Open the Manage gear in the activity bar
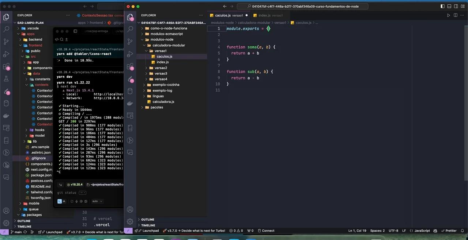The height and width of the screenshot is (240, 468). pyautogui.click(x=130, y=221)
